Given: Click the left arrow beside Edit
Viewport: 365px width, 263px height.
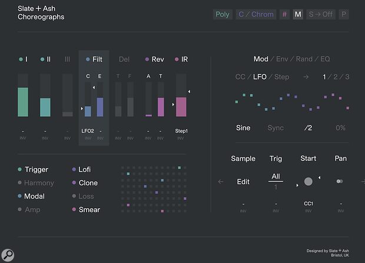Looking at the screenshot, I should [x=221, y=182].
